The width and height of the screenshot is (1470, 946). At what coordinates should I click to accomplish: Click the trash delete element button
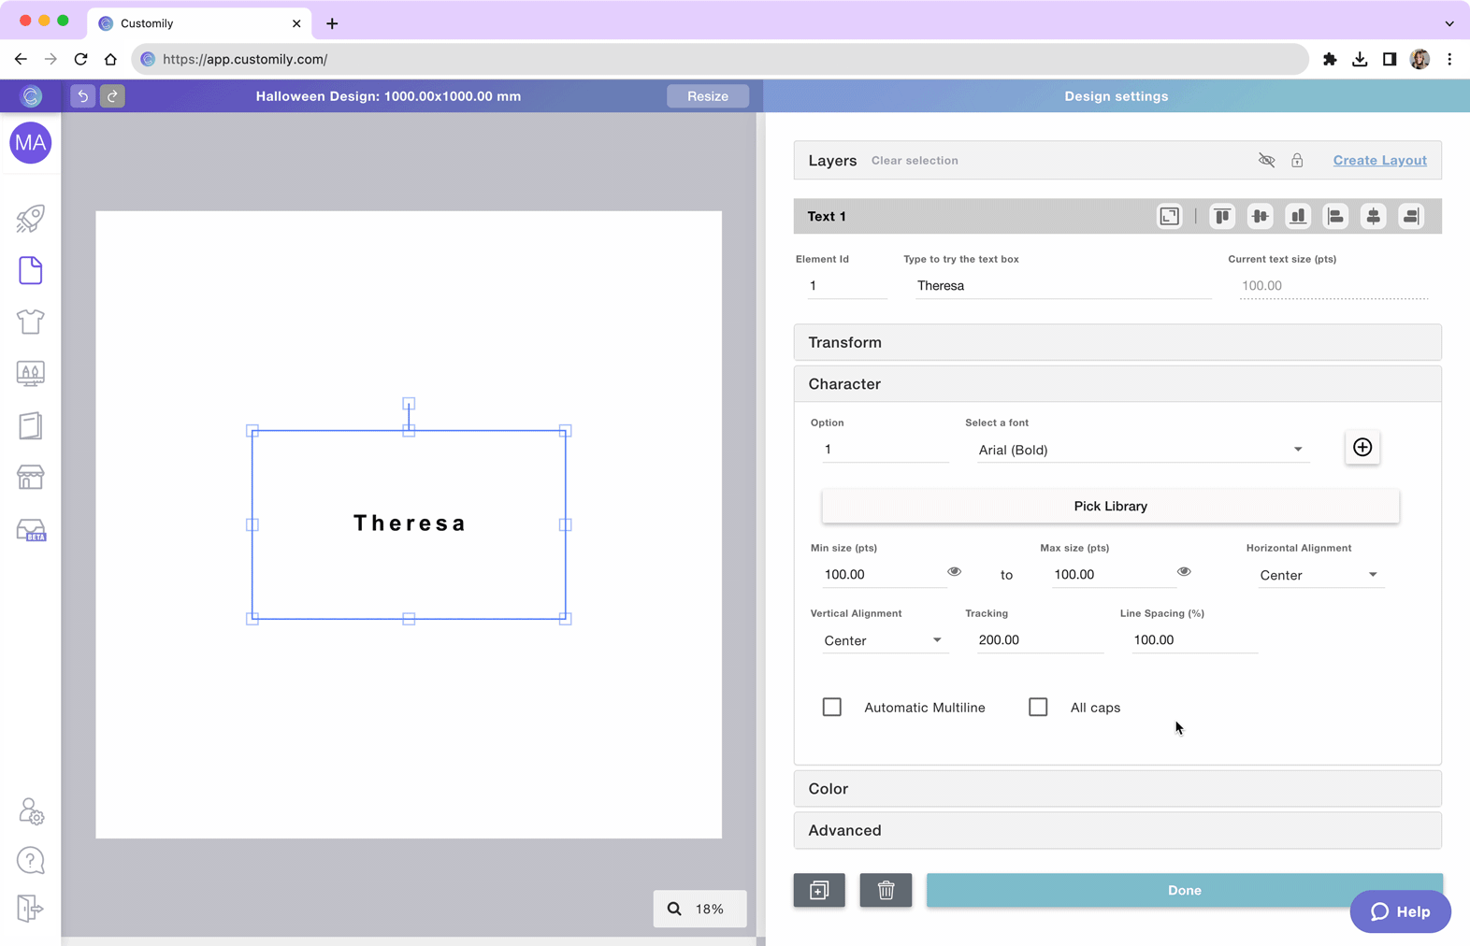point(886,890)
